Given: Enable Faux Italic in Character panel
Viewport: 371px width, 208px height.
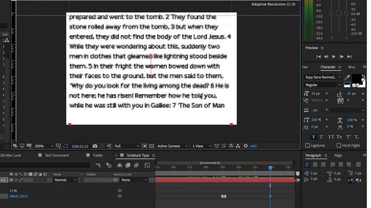Looking at the screenshot, I should (x=321, y=137).
